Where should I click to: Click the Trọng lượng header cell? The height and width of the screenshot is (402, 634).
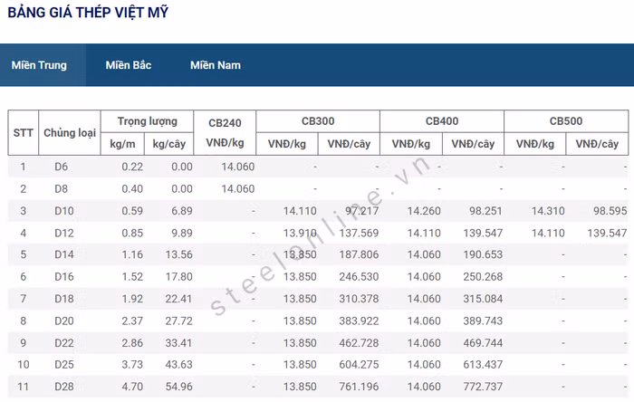pyautogui.click(x=154, y=121)
